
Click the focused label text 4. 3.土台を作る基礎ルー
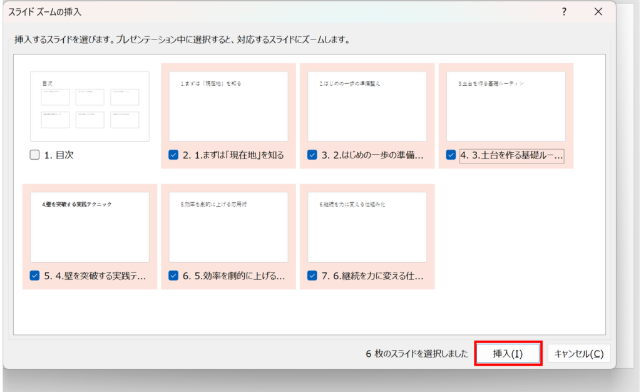click(511, 155)
